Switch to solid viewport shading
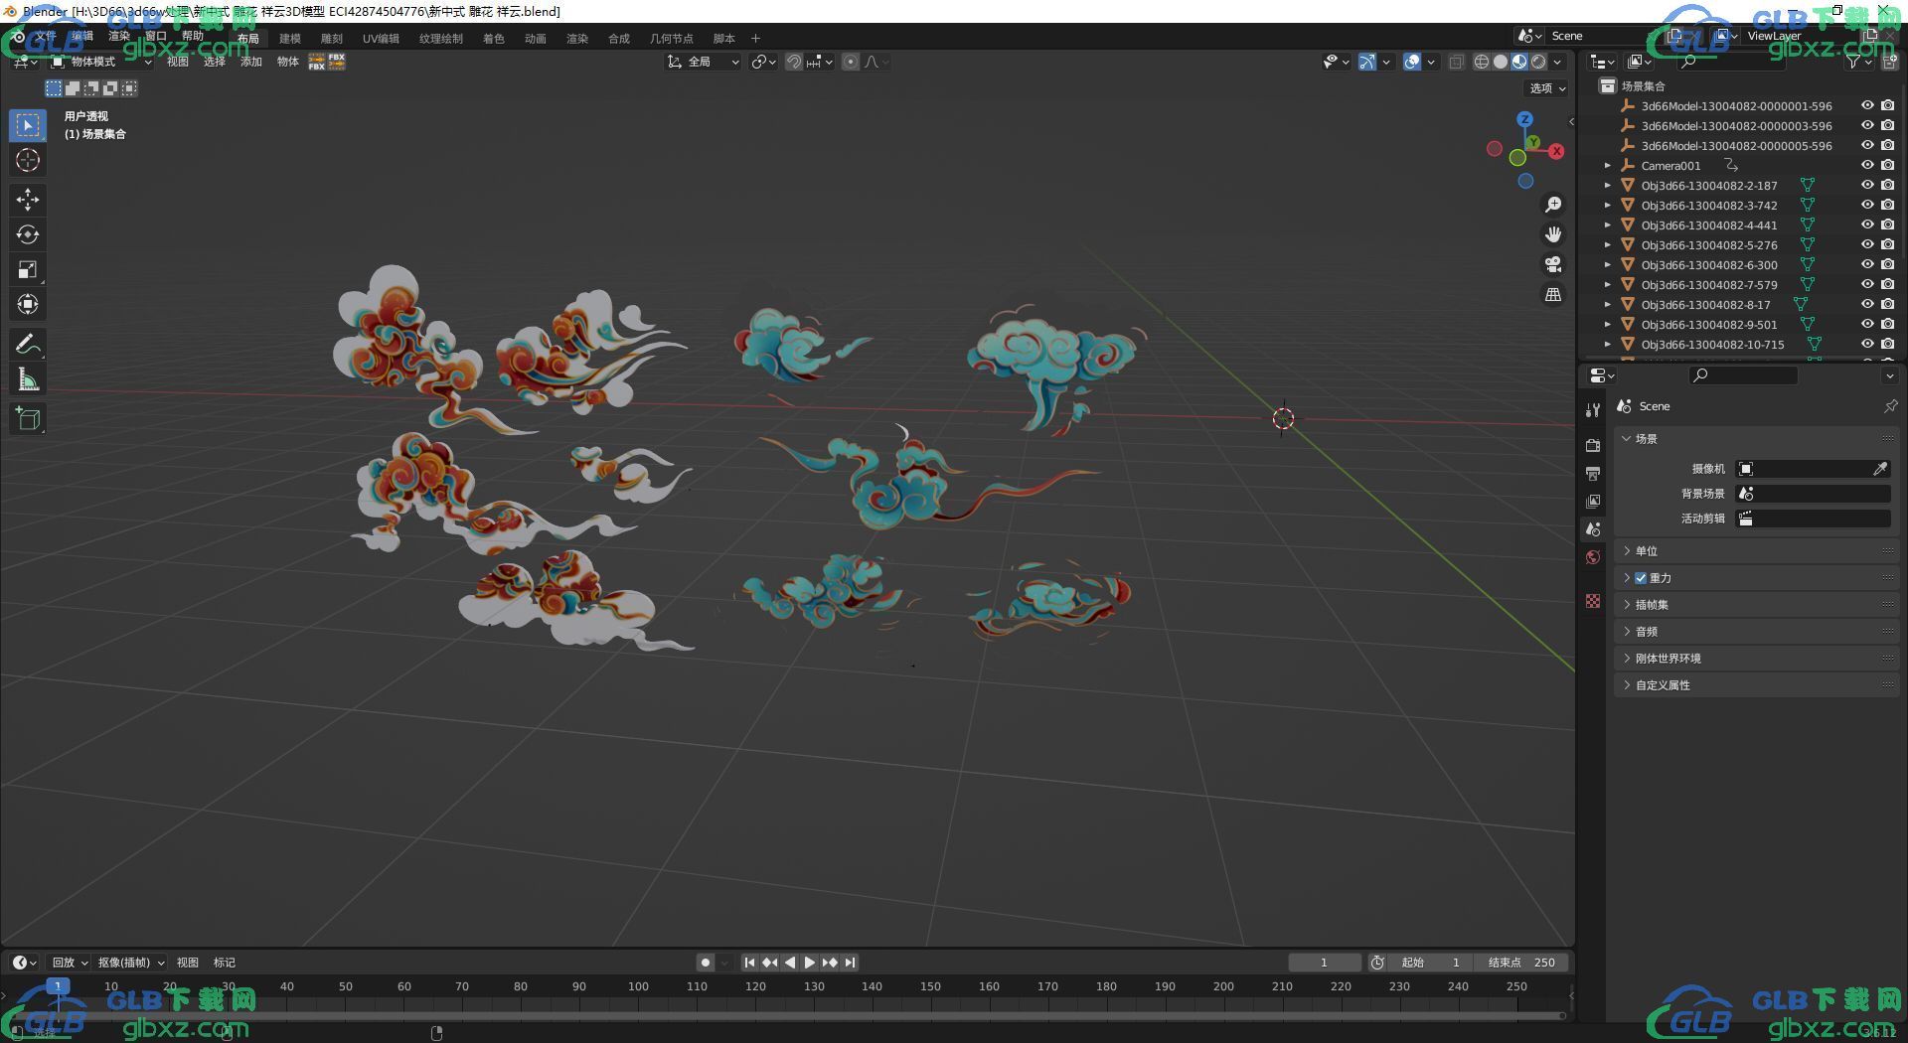This screenshot has width=1908, height=1043. tap(1500, 62)
